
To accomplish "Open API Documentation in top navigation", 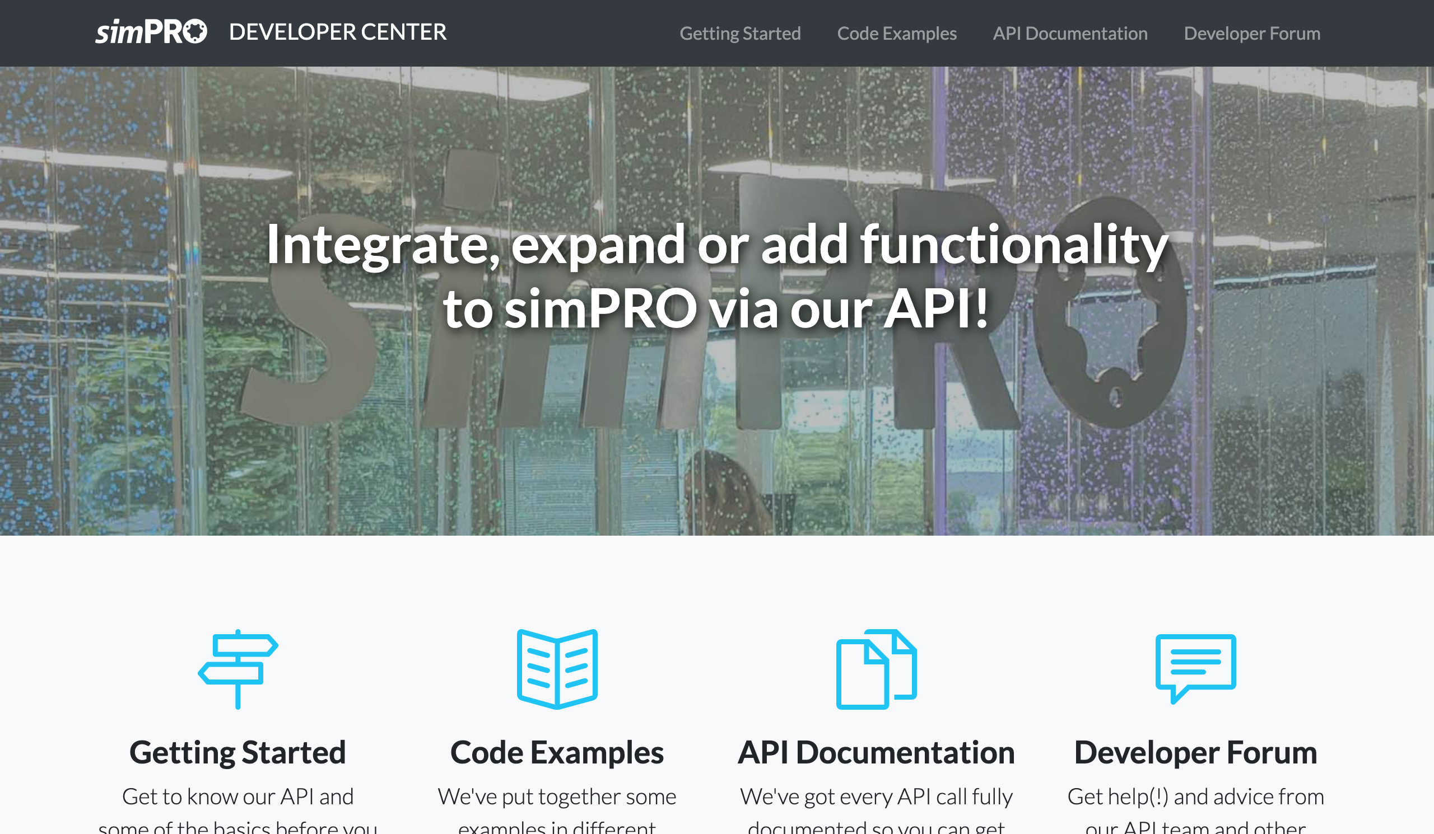I will (x=1070, y=34).
